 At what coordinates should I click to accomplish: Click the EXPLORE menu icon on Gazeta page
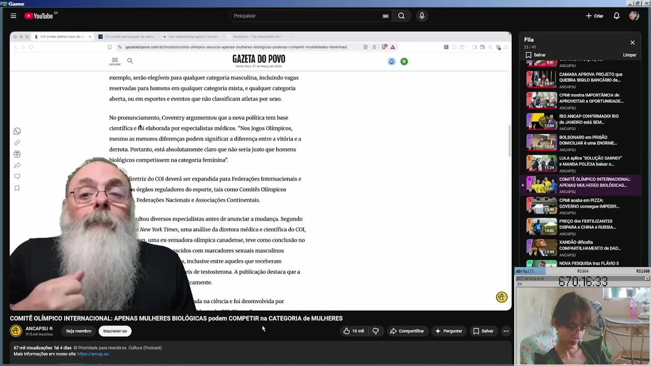[x=114, y=61]
